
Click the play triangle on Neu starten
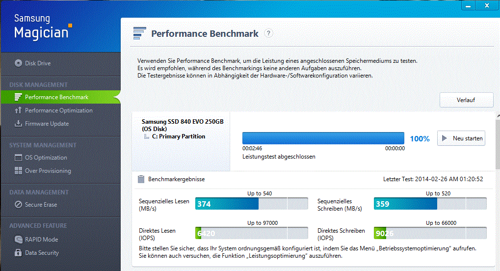tap(444, 138)
